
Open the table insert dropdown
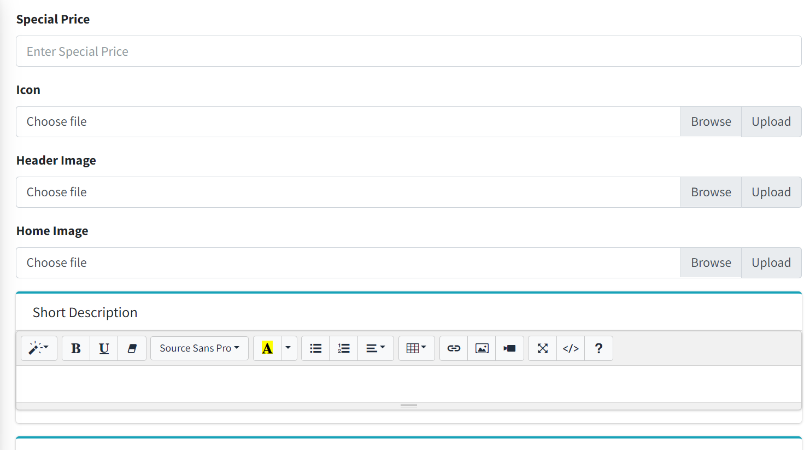(x=416, y=348)
